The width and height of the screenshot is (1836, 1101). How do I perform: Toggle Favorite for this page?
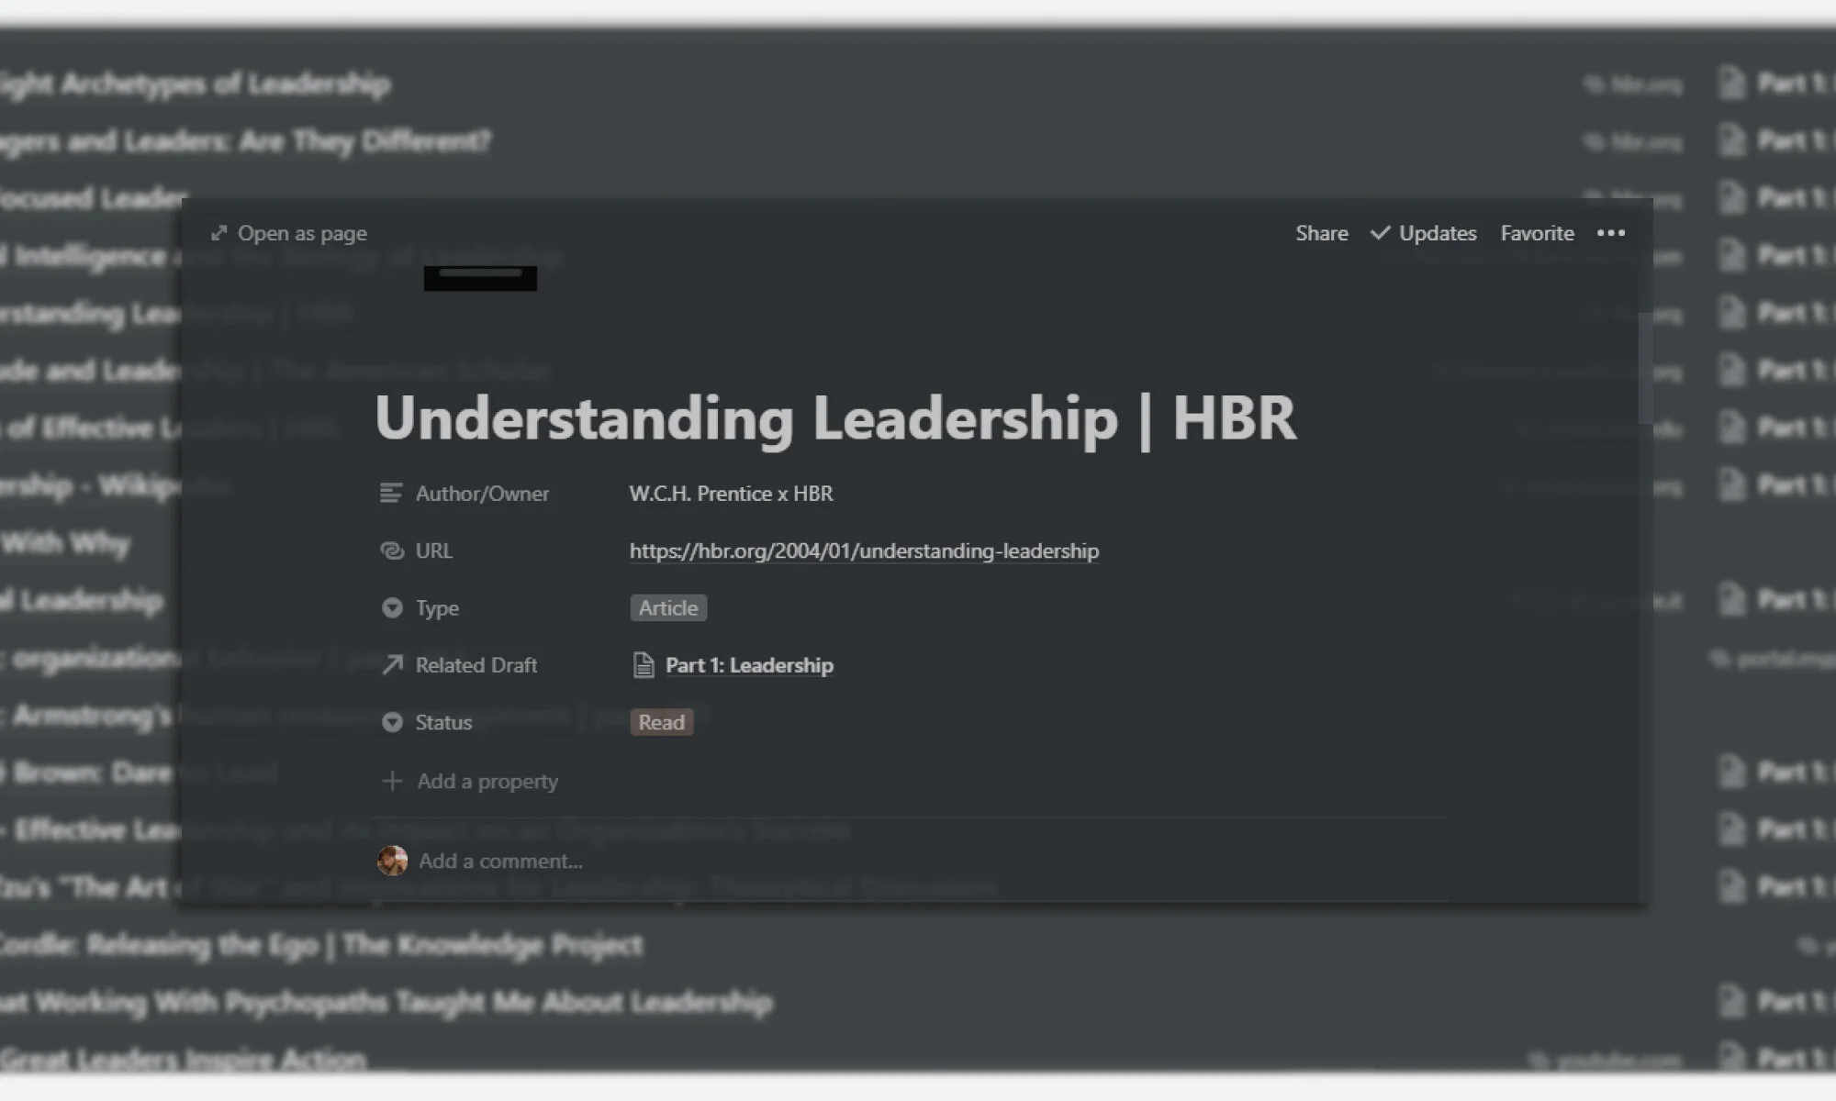1537,233
